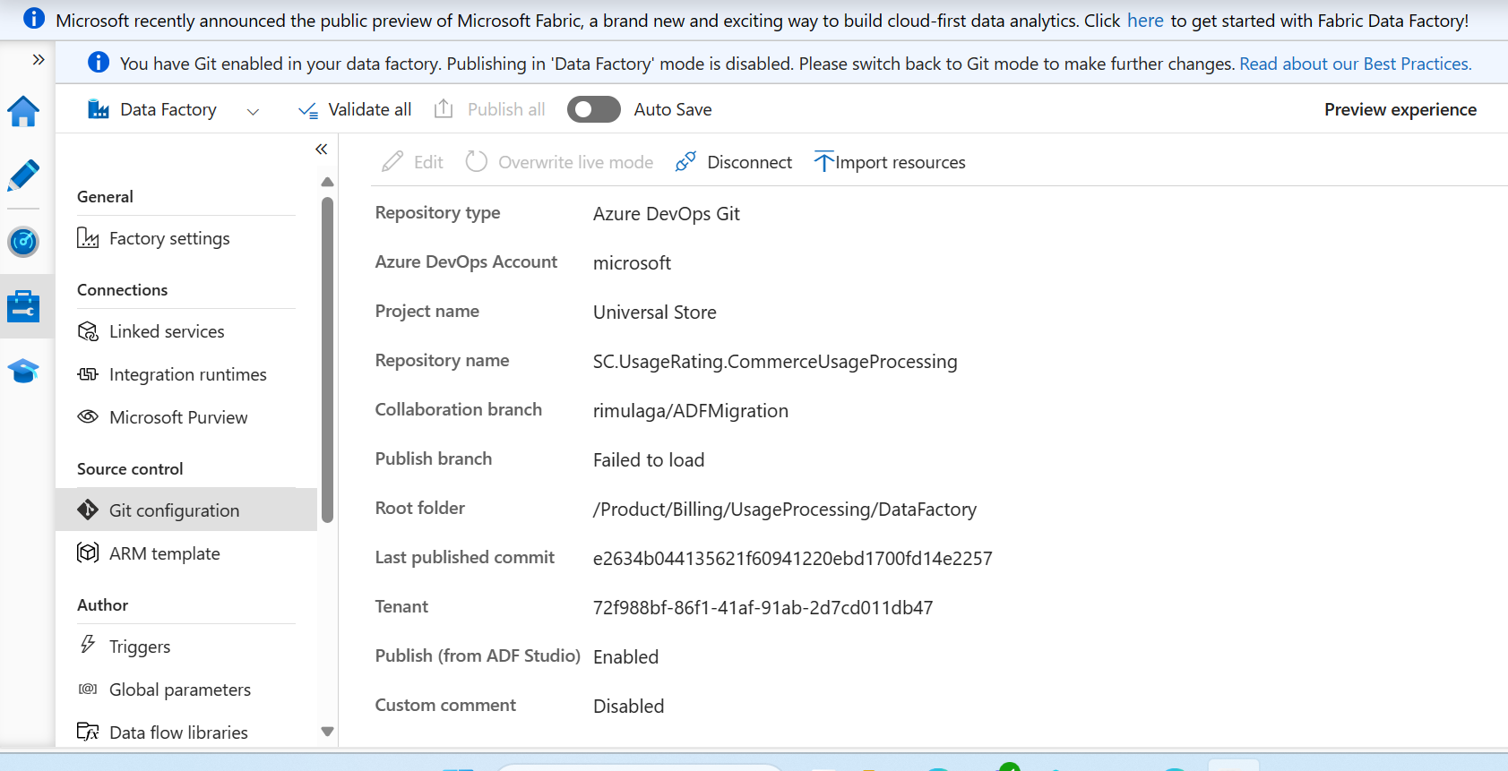
Task: Select root folder path value
Action: click(x=785, y=510)
